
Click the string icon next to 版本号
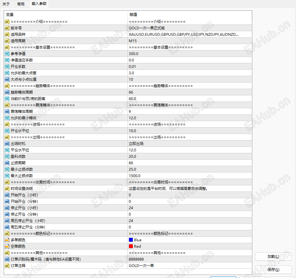7,28
